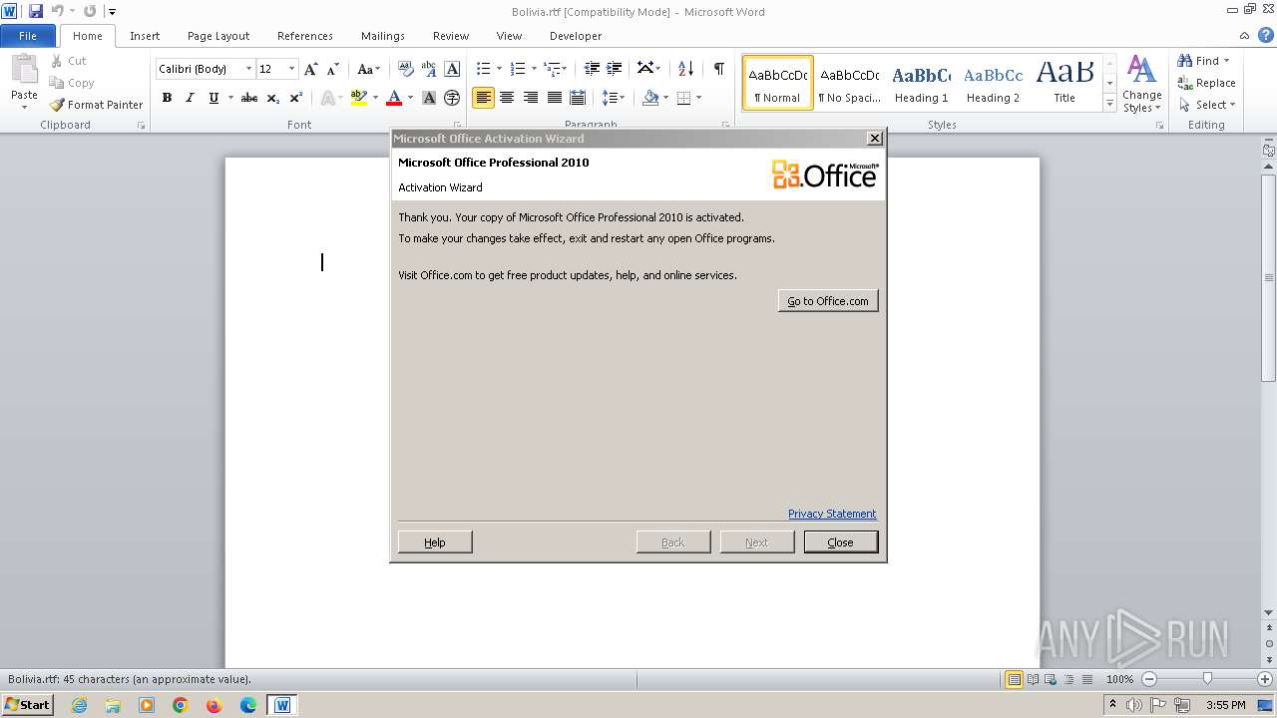Click the Clear Formatting icon
Screen dimensions: 1277x718
coord(405,69)
